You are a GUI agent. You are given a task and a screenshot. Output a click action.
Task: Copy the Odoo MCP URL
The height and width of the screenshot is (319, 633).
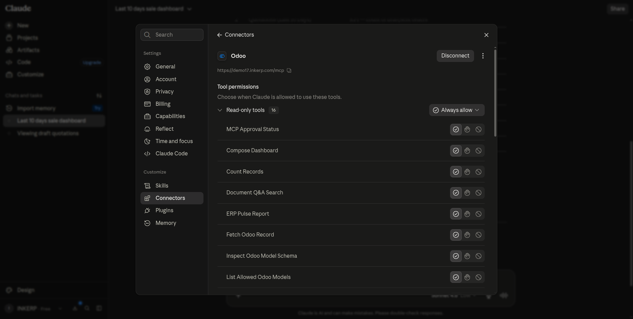pos(289,71)
